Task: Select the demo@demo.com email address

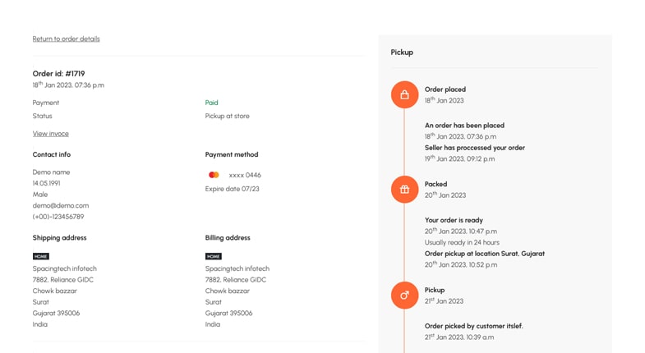Action: pyautogui.click(x=61, y=205)
